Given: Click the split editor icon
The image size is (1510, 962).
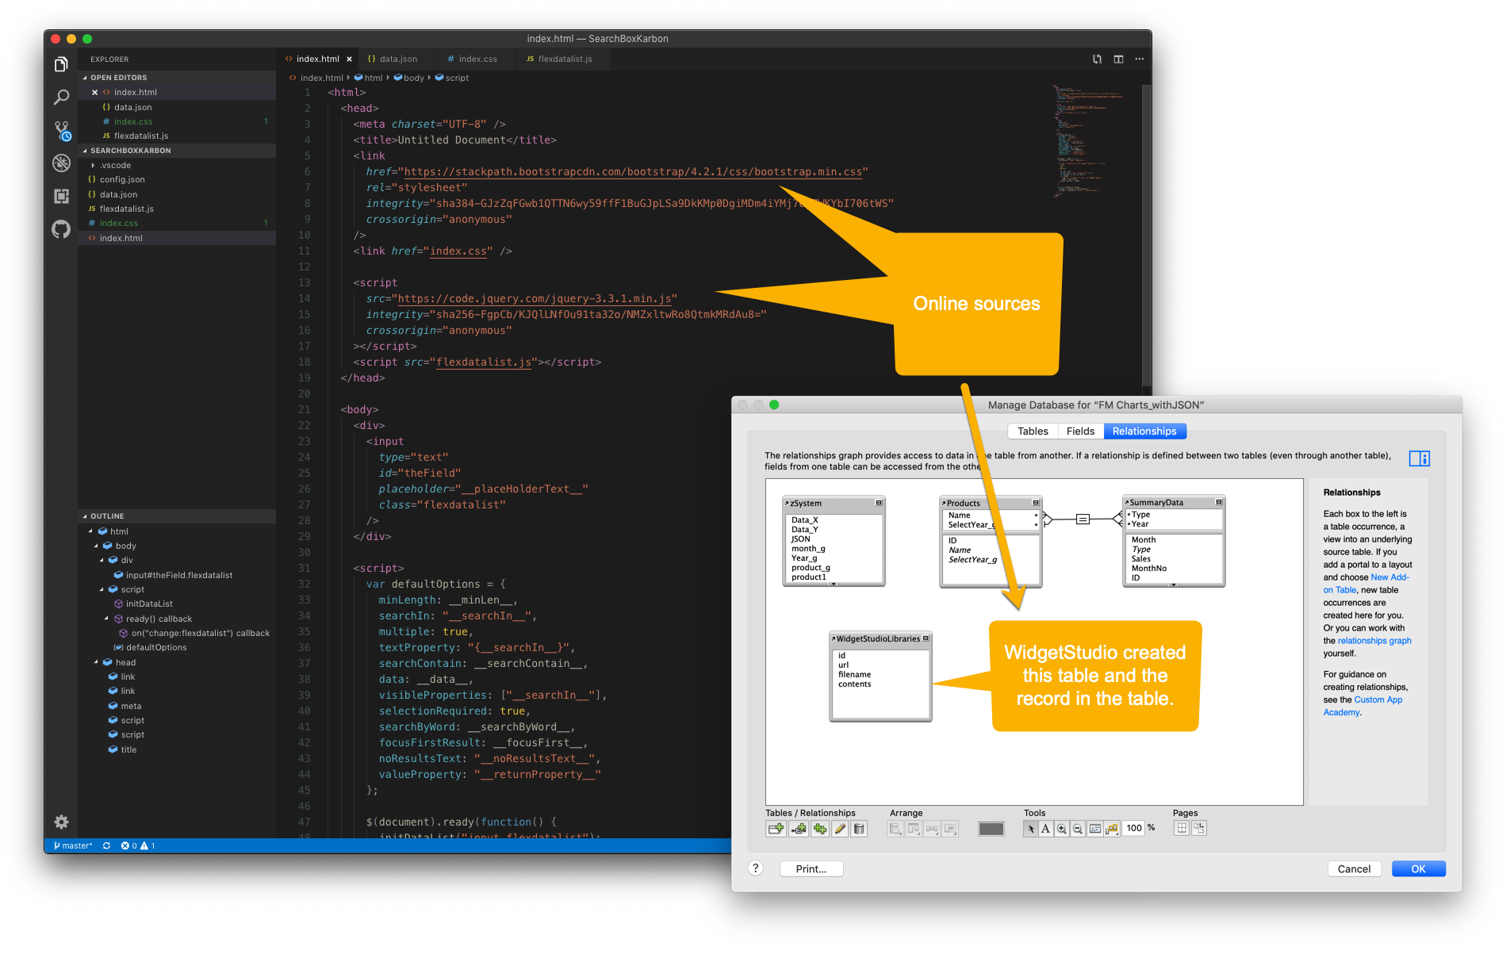Looking at the screenshot, I should click(1118, 59).
